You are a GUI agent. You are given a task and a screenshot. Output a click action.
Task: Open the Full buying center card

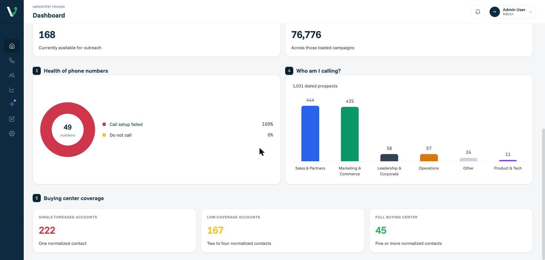(451, 230)
